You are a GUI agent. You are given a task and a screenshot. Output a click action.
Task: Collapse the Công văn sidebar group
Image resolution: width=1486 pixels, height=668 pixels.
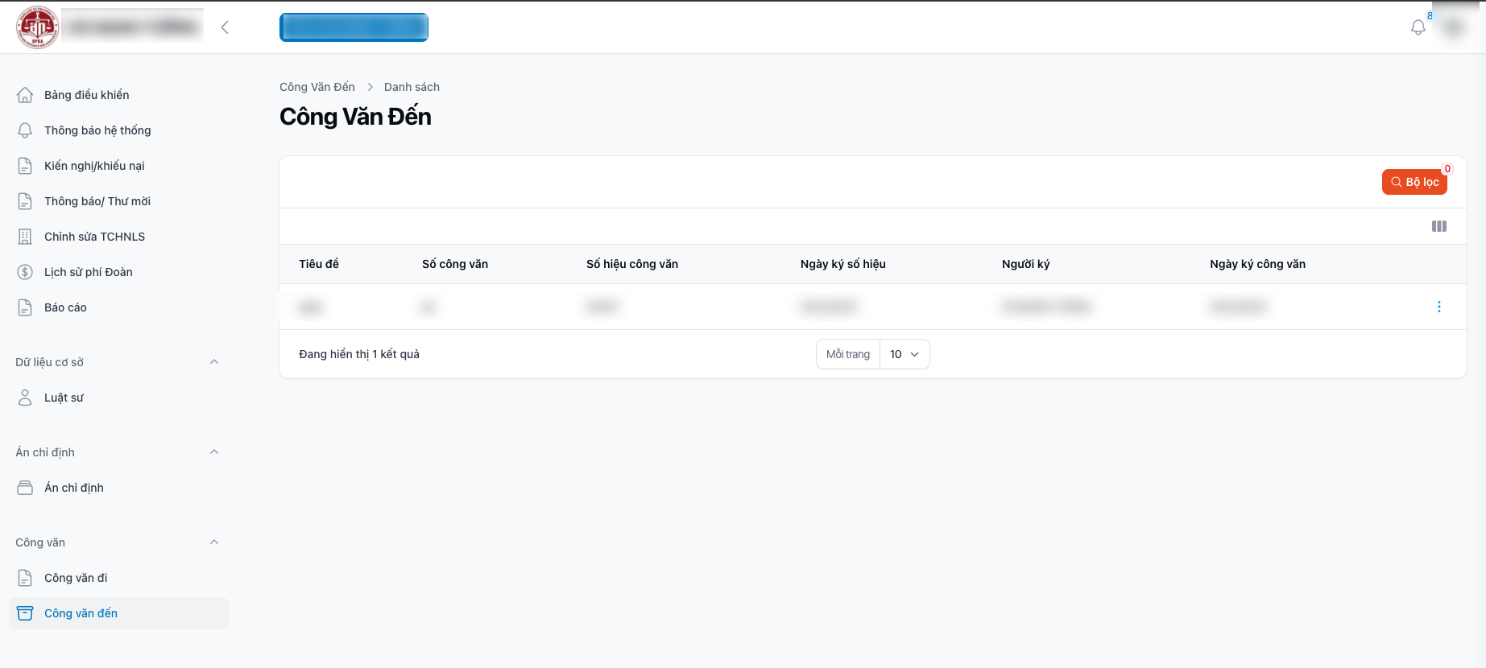pyautogui.click(x=214, y=542)
